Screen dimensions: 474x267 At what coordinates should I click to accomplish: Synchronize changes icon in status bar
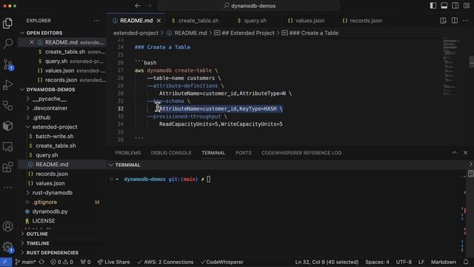[x=41, y=262]
